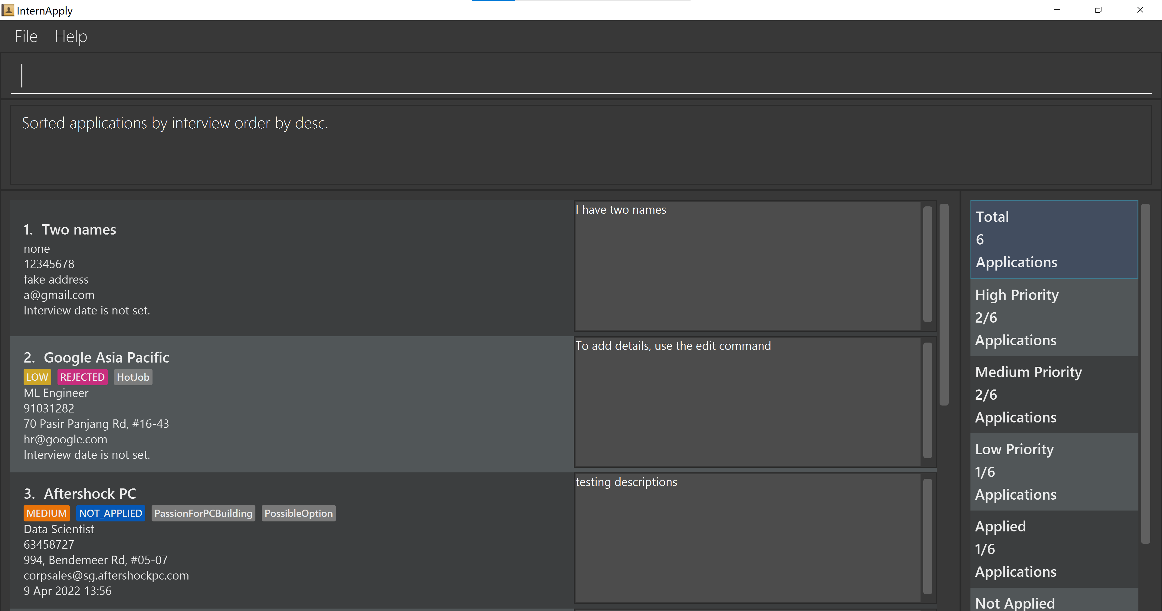Click the InternApply app icon in title bar
The width and height of the screenshot is (1162, 611).
click(x=8, y=10)
